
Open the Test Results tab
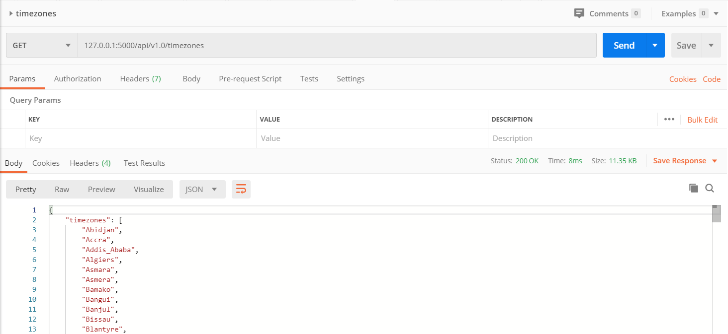click(x=144, y=163)
